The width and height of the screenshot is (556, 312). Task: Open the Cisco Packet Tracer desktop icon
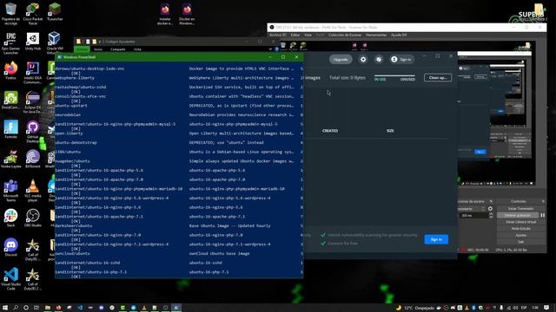tap(33, 14)
